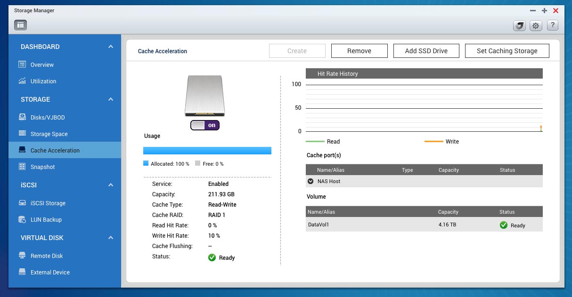Viewport: 572px width, 297px height.
Task: Click the Remote Disk icon
Action: coord(22,256)
